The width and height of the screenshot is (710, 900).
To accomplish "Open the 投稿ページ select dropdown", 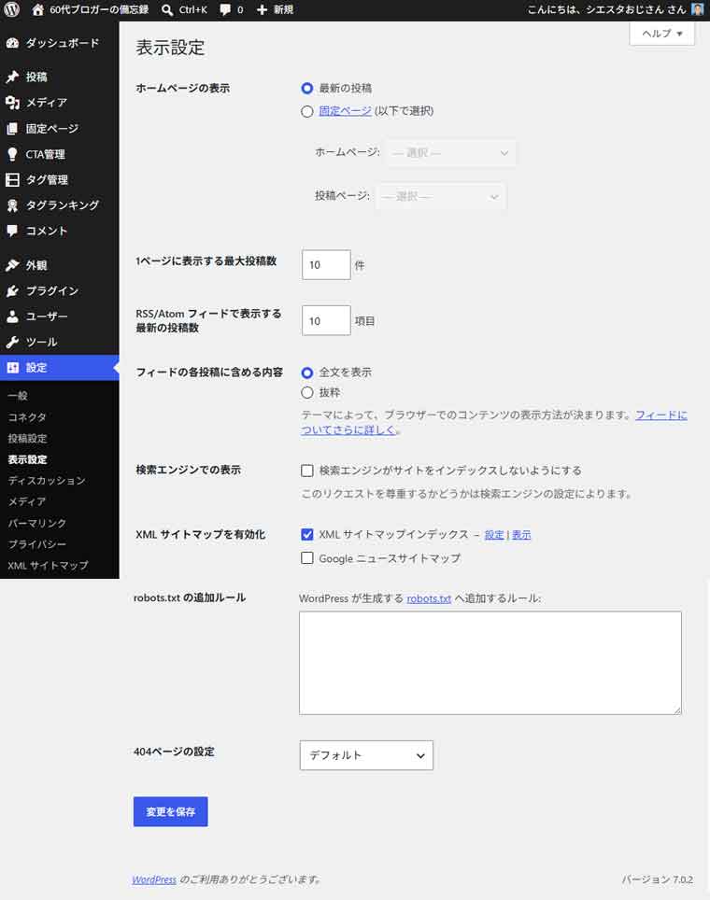I will 441,196.
